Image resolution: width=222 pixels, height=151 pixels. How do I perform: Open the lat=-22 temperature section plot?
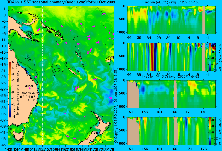pos(171,94)
